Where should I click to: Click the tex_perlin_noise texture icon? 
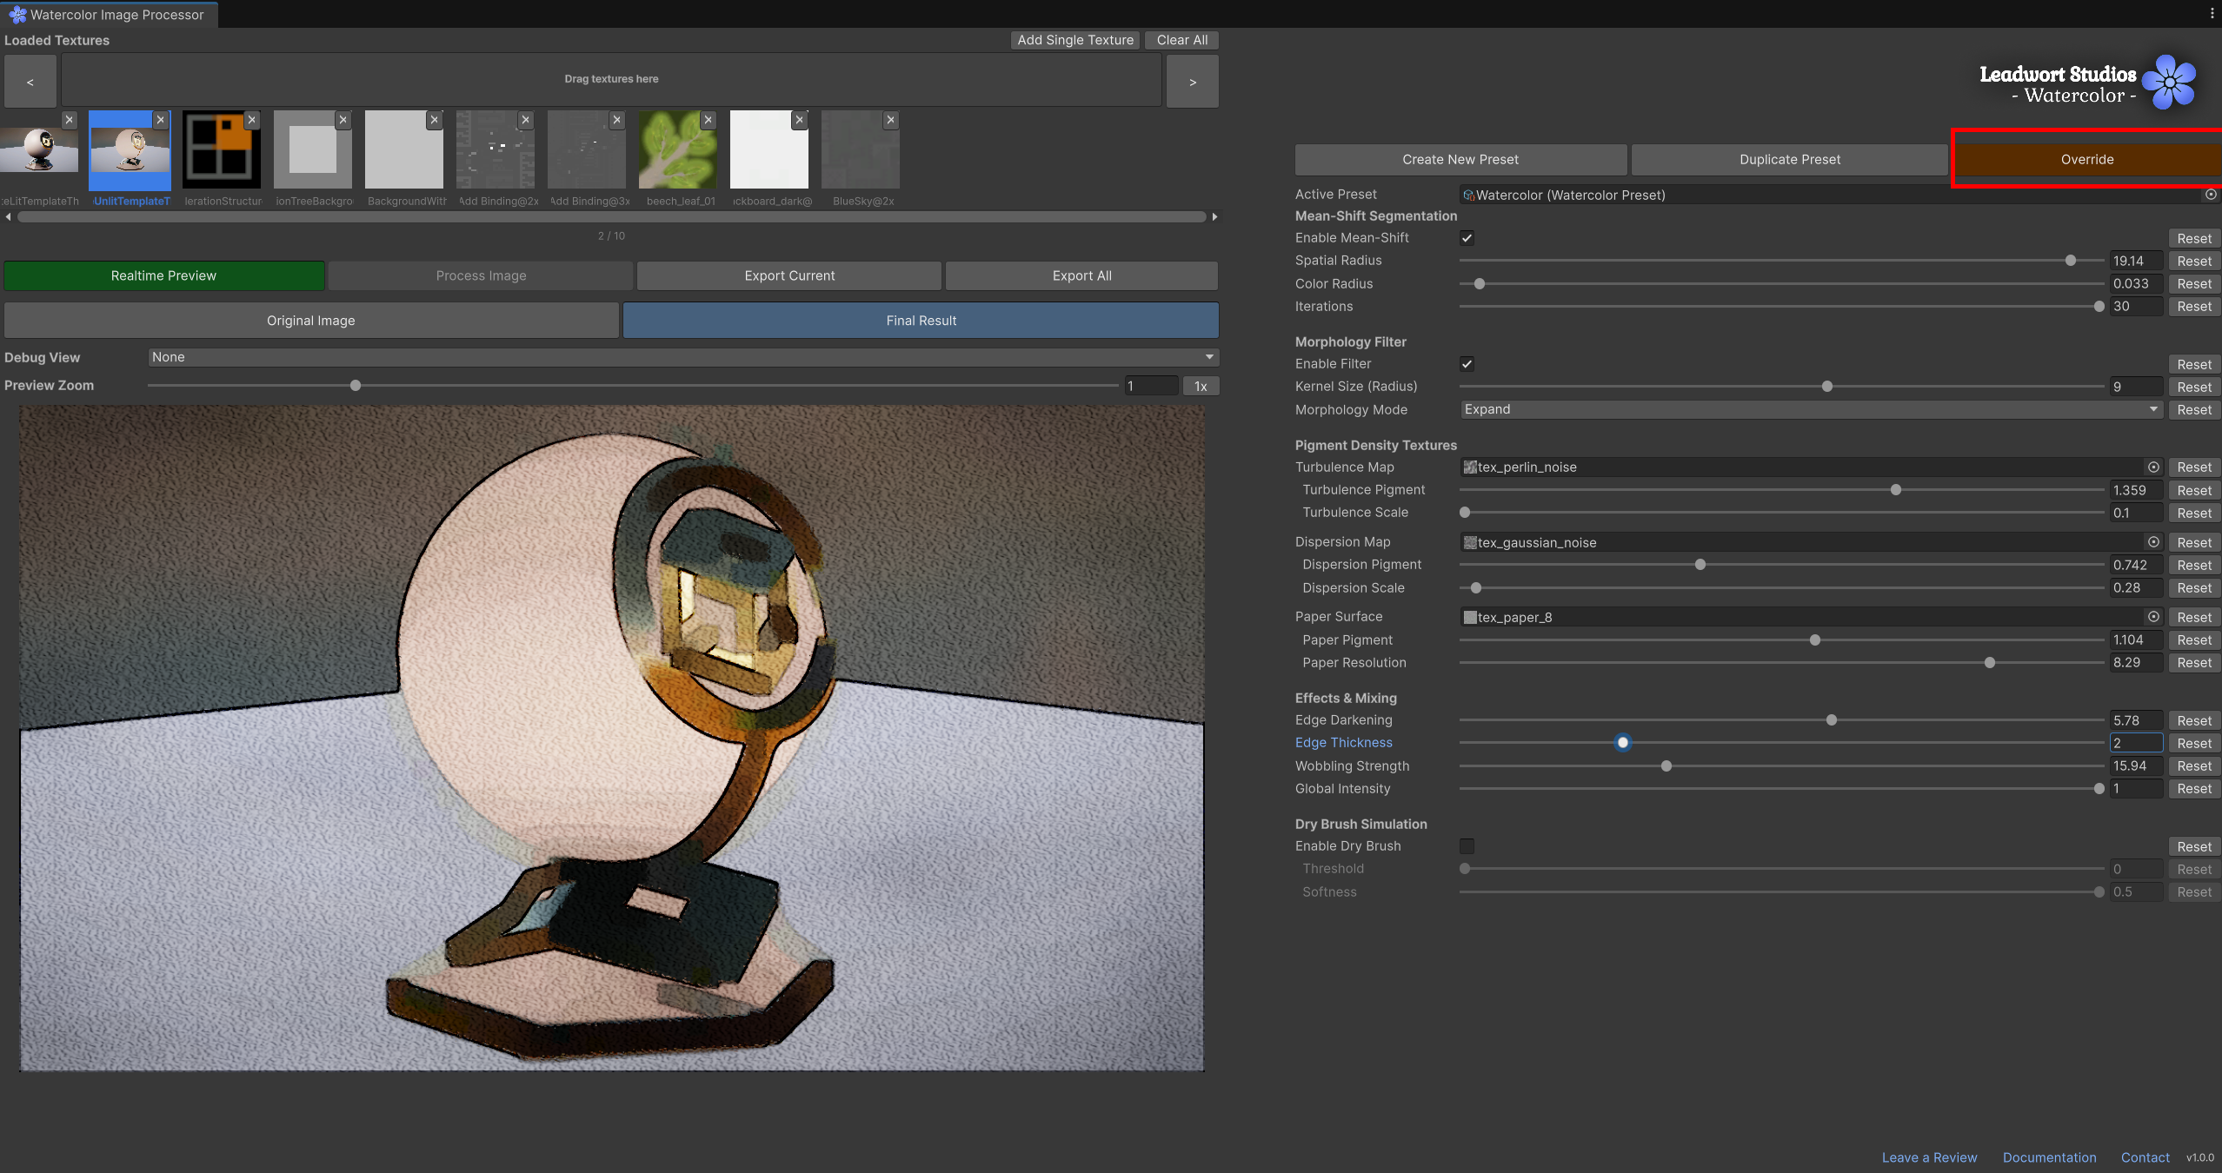[1470, 467]
